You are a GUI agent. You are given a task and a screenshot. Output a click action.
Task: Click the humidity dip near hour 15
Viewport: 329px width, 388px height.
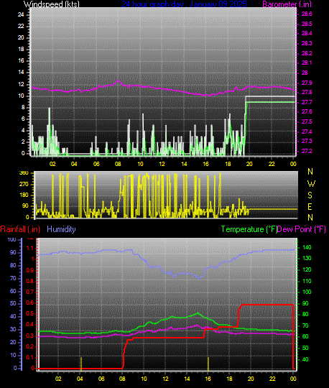[x=200, y=278]
